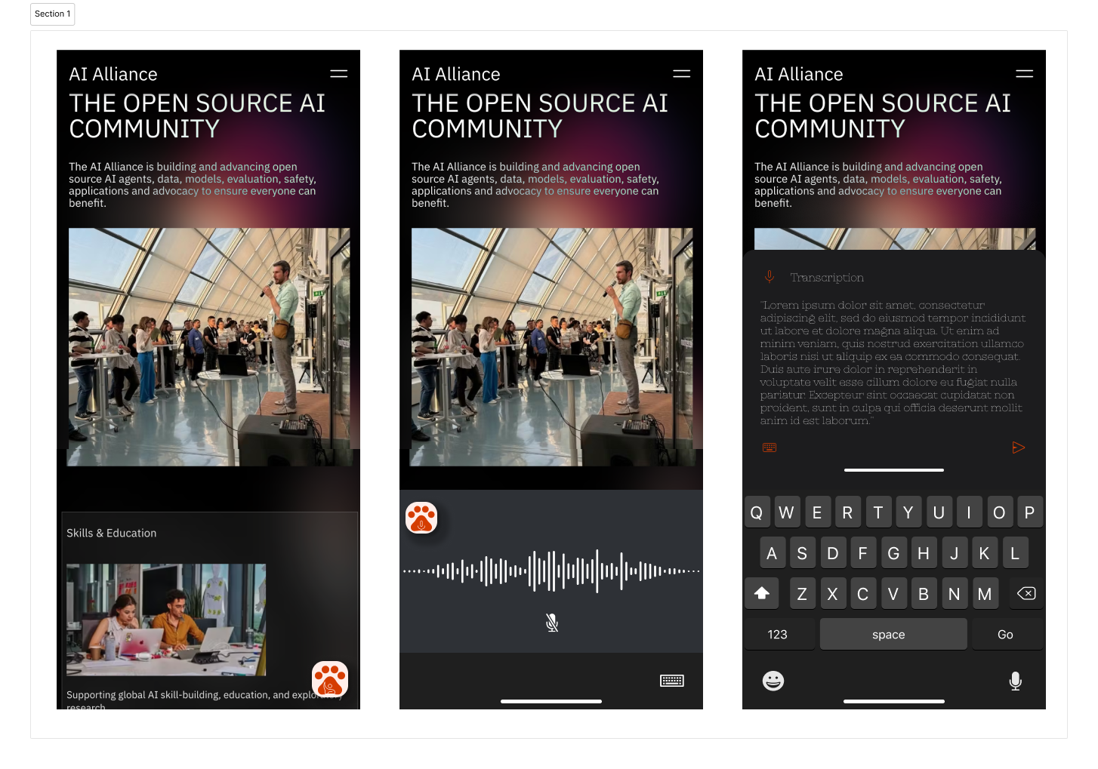Viewport: 1098px width, 769px height.
Task: Click the home indicator bar under transcription panel
Action: pos(894,470)
